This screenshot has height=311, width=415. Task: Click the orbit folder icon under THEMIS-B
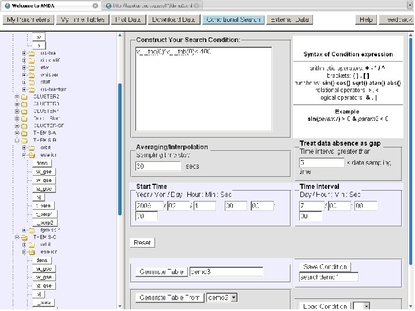(x=32, y=148)
